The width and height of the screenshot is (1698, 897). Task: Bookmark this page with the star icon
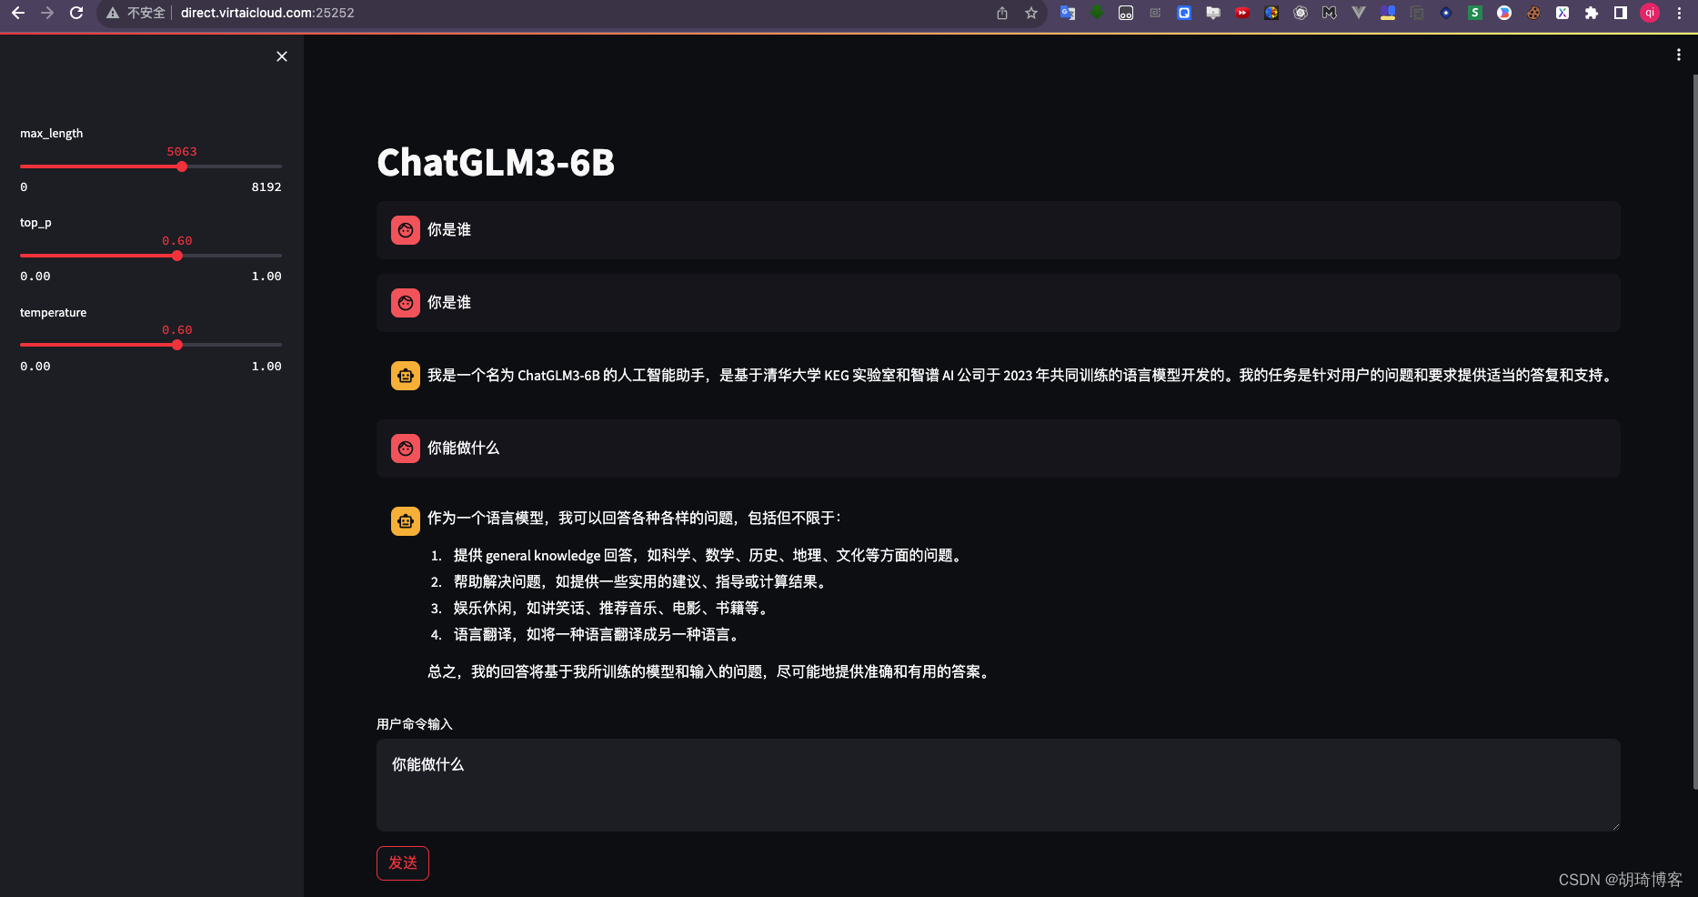pos(1031,13)
